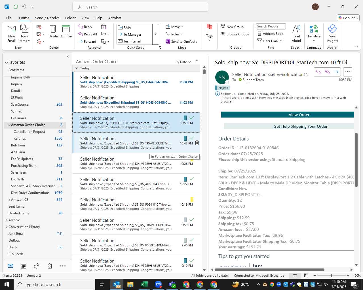Start Read Aloud
Image resolution: width=363 pixels, height=290 pixels.
click(x=296, y=33)
